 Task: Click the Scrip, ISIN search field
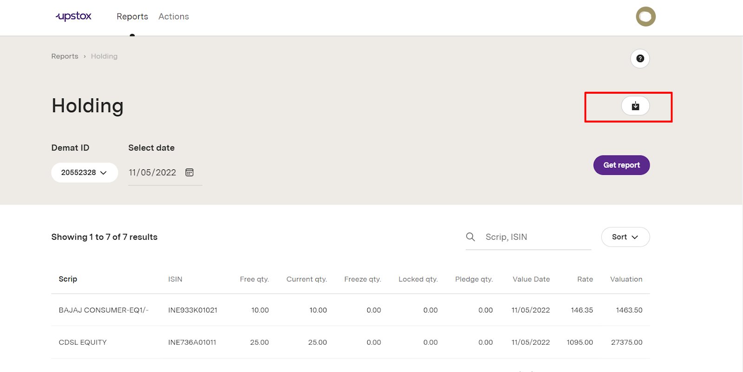point(534,237)
